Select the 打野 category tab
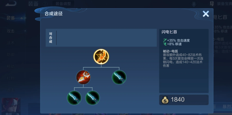Image resolution: width=232 pixels, height=115 pixels. click(11, 78)
